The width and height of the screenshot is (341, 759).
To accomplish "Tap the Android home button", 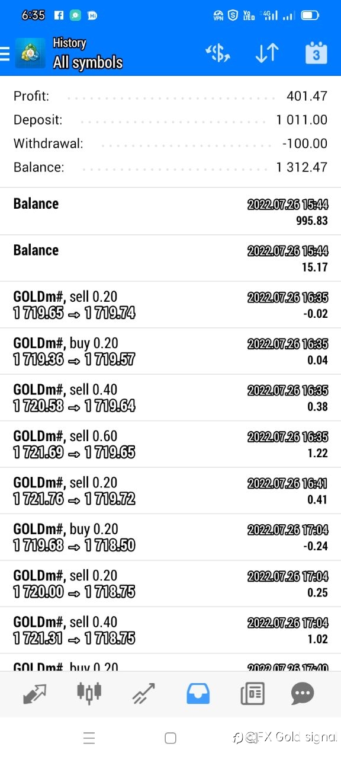I will click(170, 738).
